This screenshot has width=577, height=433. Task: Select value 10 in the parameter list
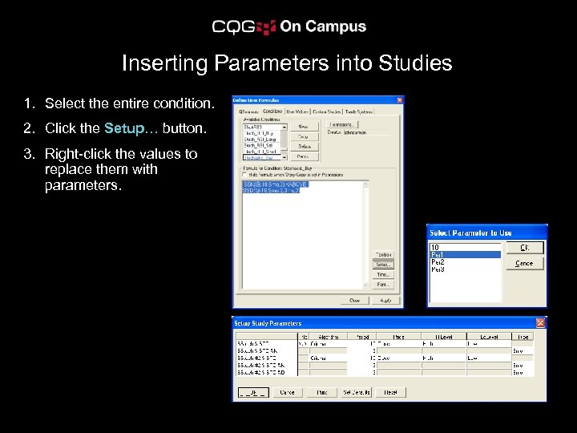[465, 248]
